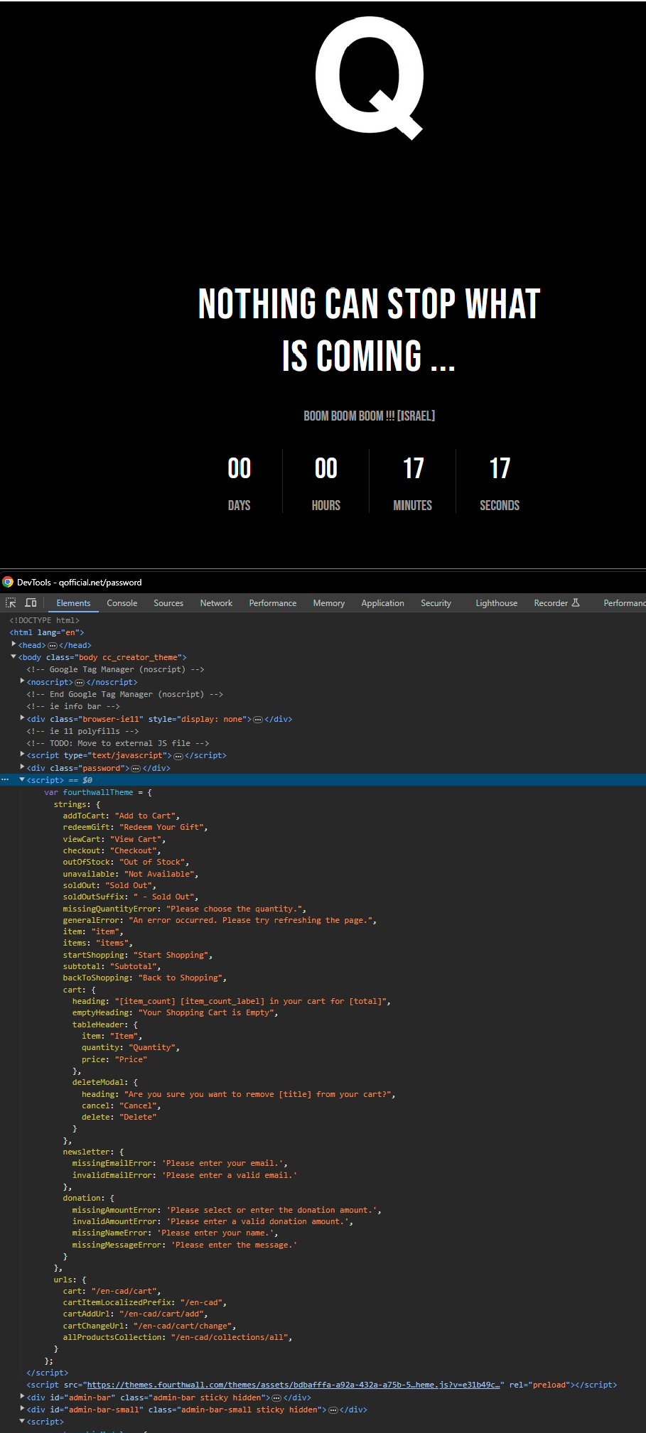646x1433 pixels.
Task: Expand the noscript node triangle
Action: tap(23, 681)
